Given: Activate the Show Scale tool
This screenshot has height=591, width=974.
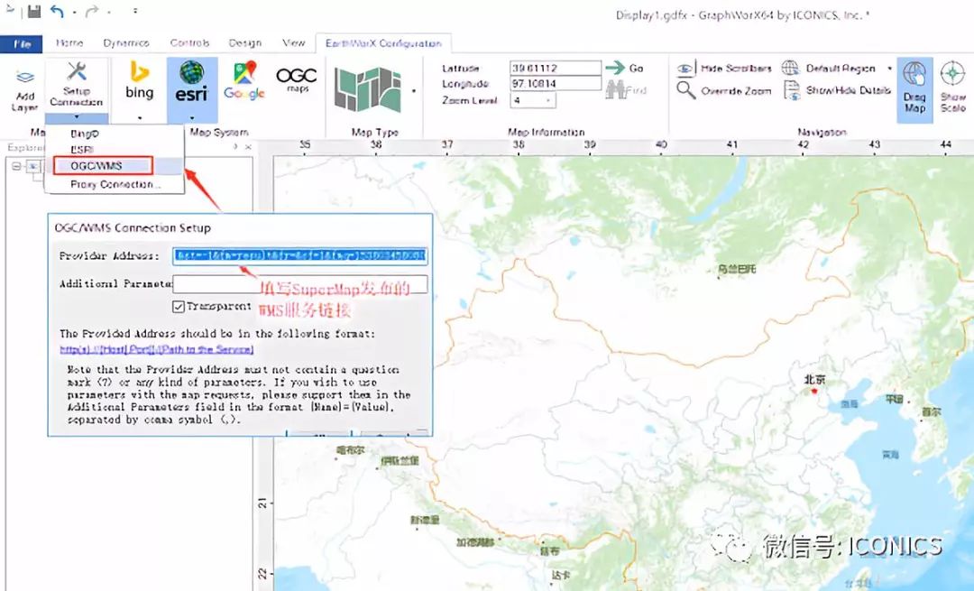Looking at the screenshot, I should click(951, 86).
